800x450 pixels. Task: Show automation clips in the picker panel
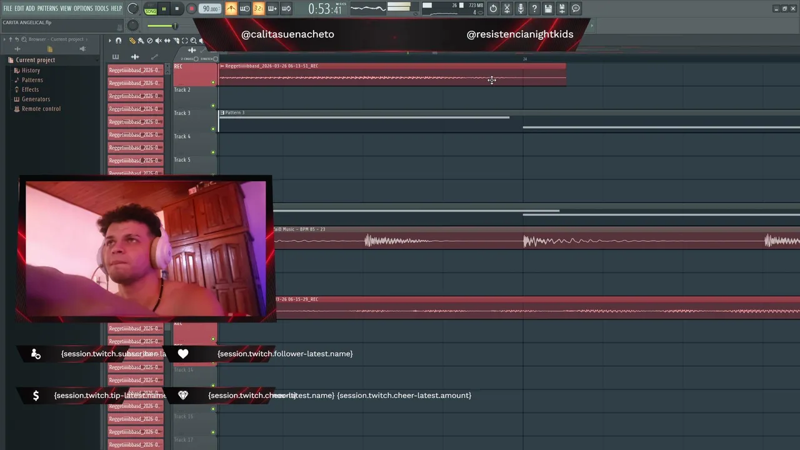point(154,57)
